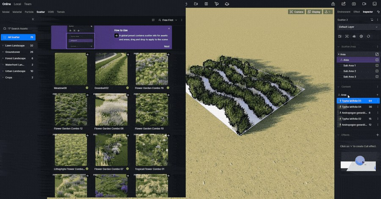This screenshot has width=381, height=199.
Task: Click the Camera button in the viewport
Action: click(x=296, y=12)
